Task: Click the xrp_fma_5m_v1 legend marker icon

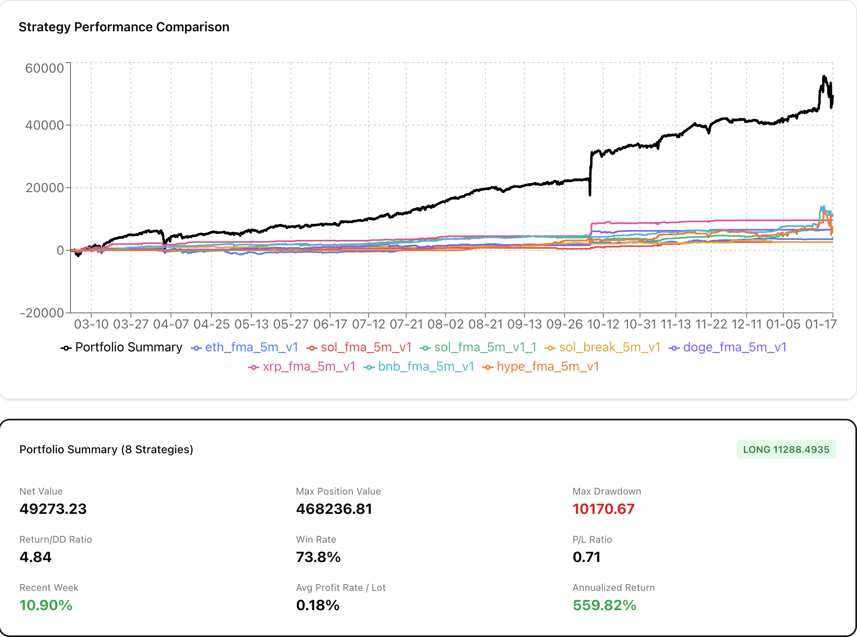Action: tap(254, 367)
